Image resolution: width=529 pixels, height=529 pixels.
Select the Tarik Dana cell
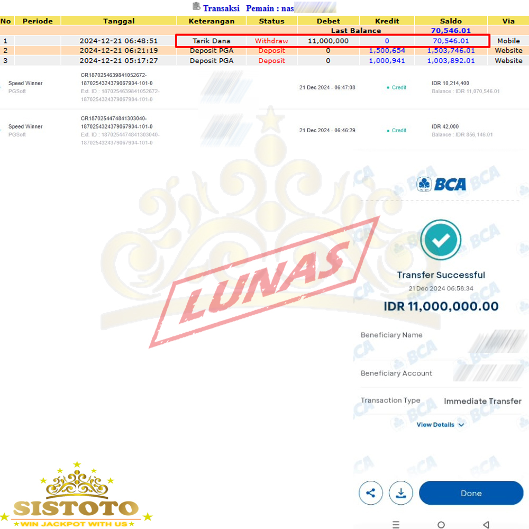[211, 41]
